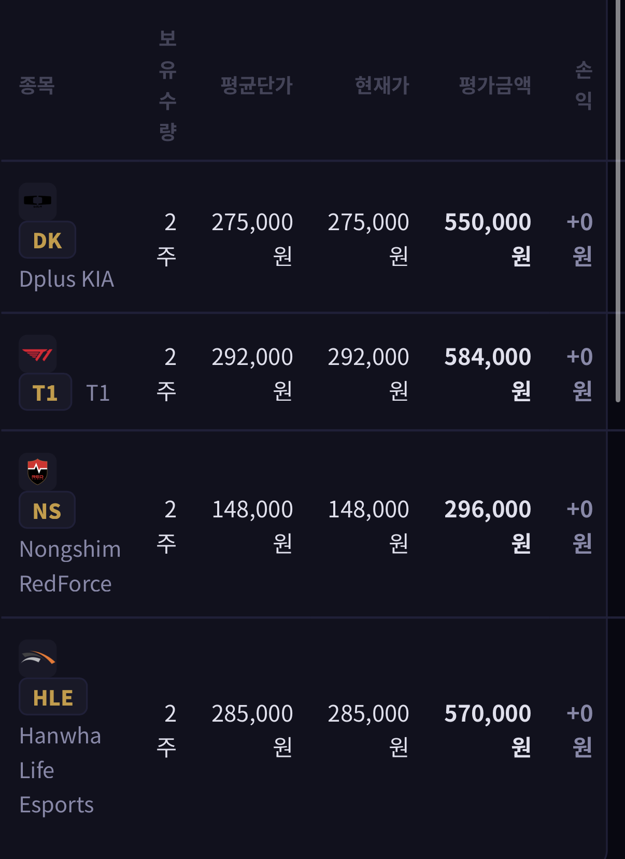
Task: Select the DK ticker badge
Action: [x=47, y=241]
